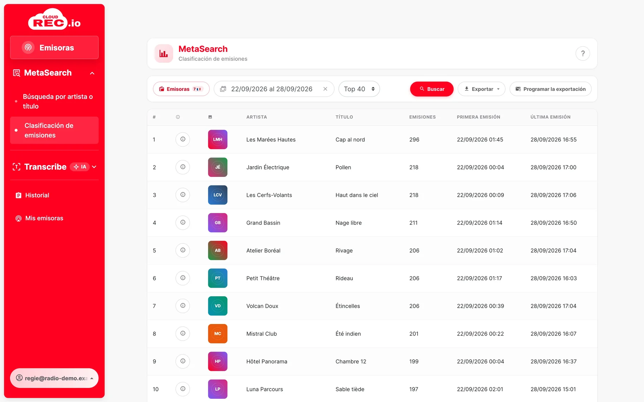Click the PRIMERA EMISIÓN column header
The image size is (644, 402).
478,117
